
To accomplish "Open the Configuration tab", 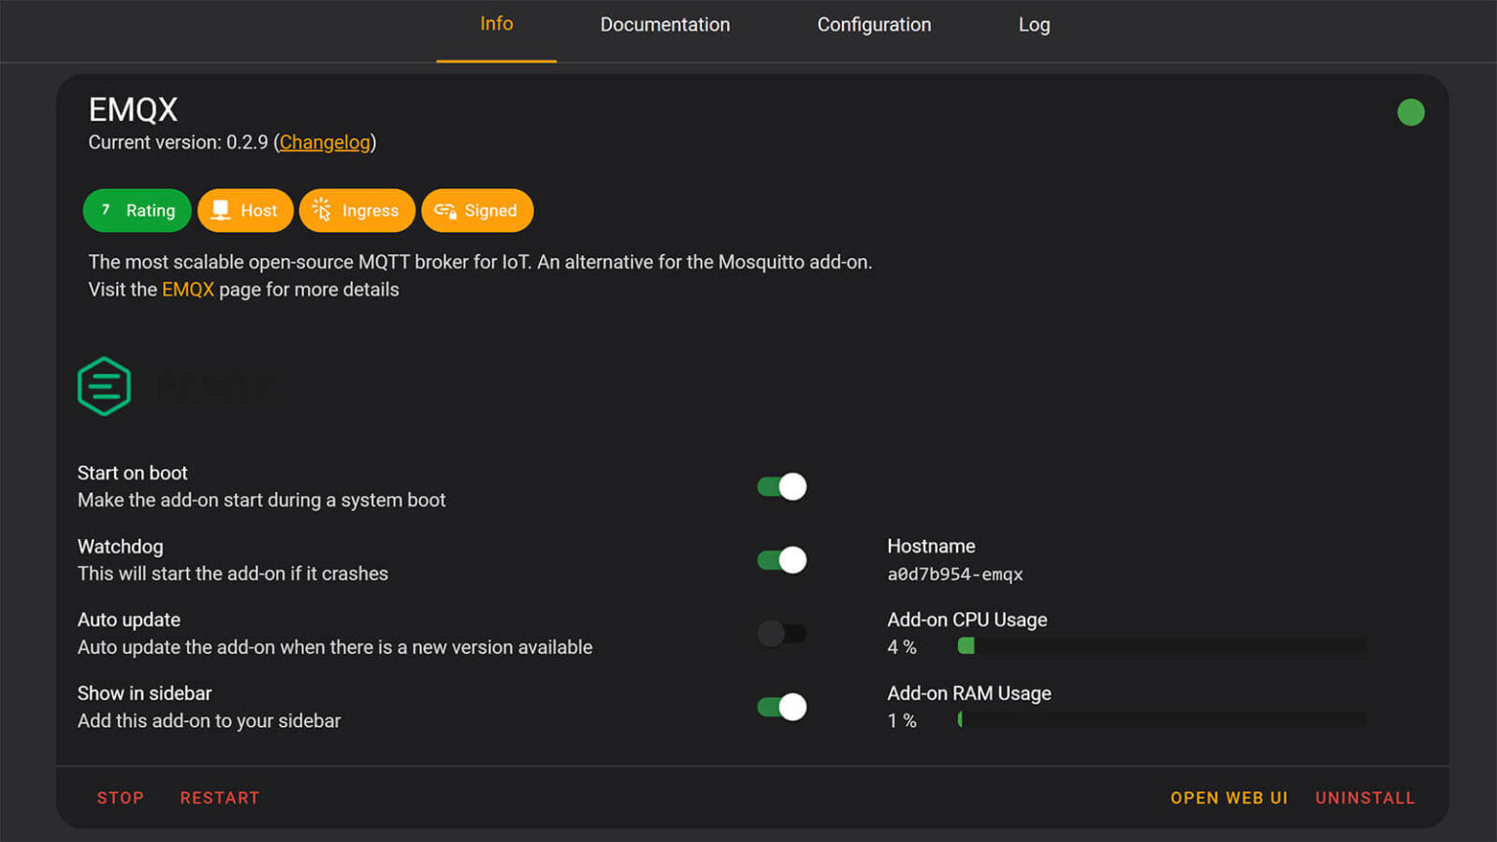I will 873,24.
